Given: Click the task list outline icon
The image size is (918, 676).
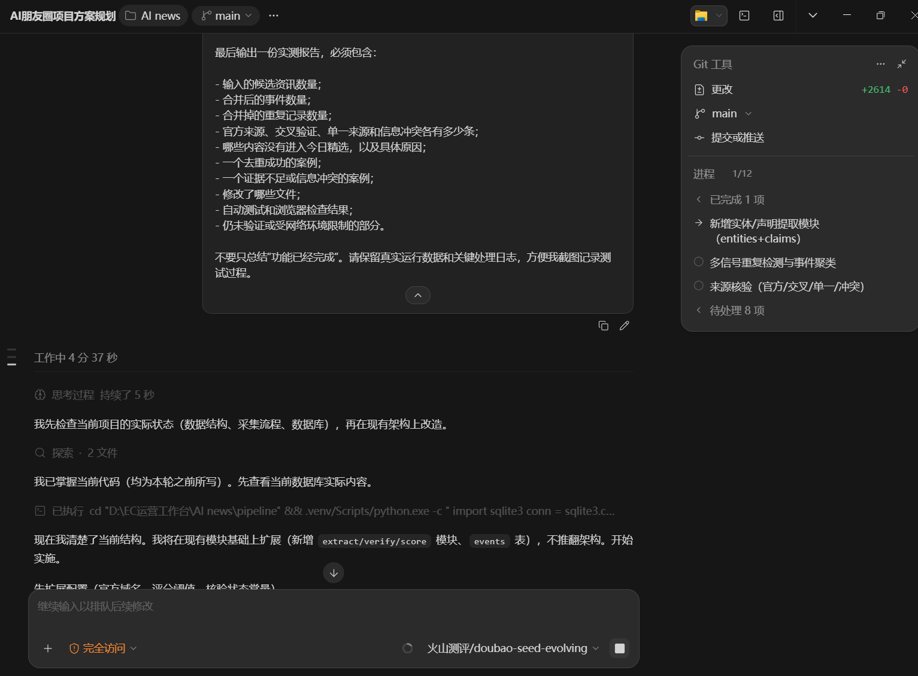Looking at the screenshot, I should point(11,356).
